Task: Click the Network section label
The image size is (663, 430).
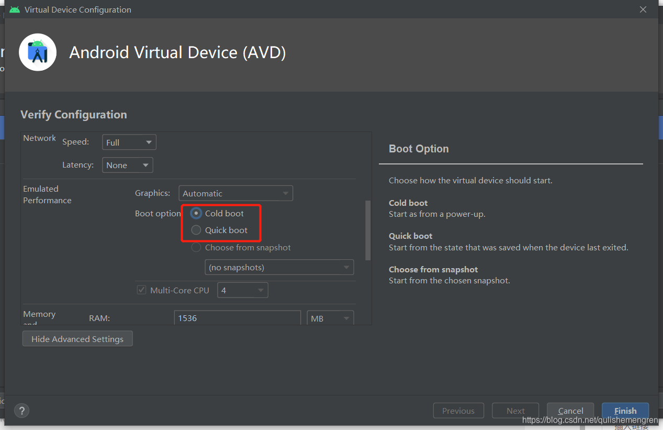Action: coord(39,138)
